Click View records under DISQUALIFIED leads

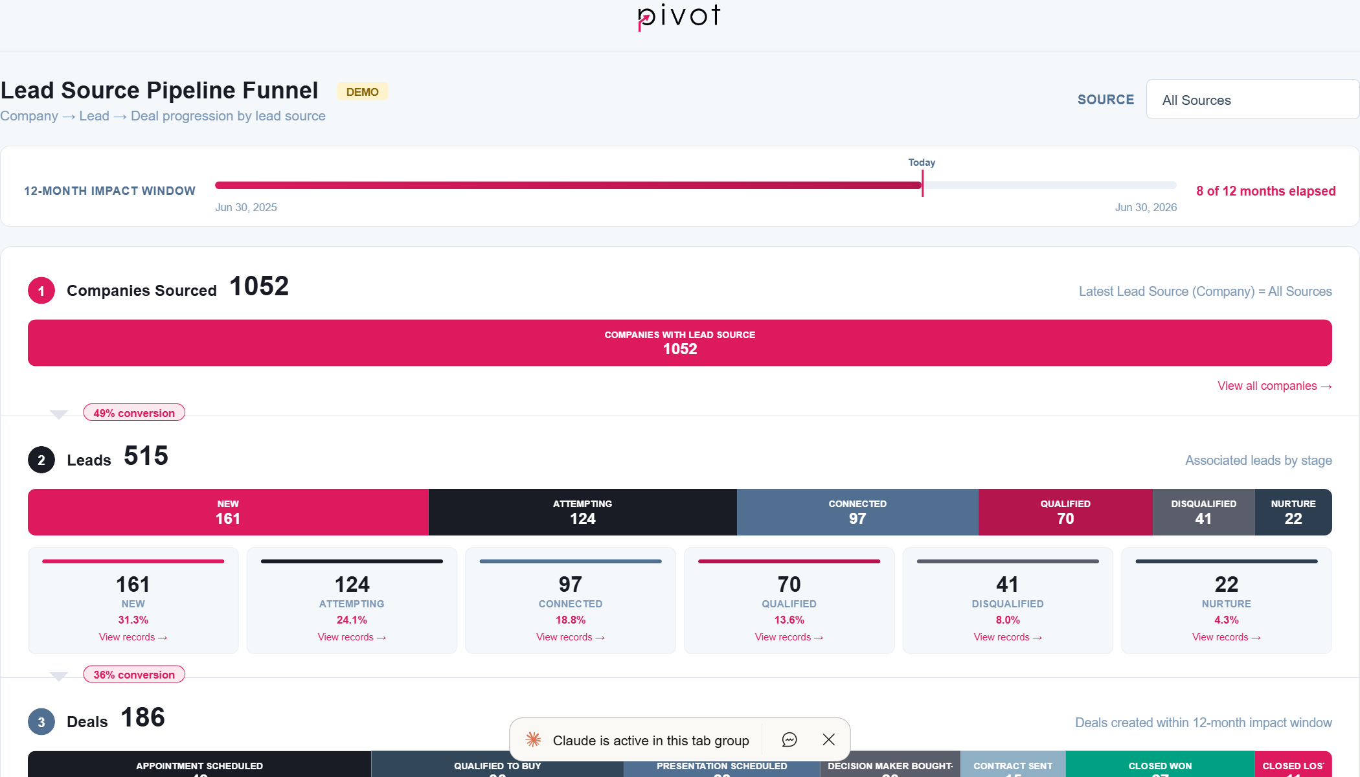point(1007,636)
